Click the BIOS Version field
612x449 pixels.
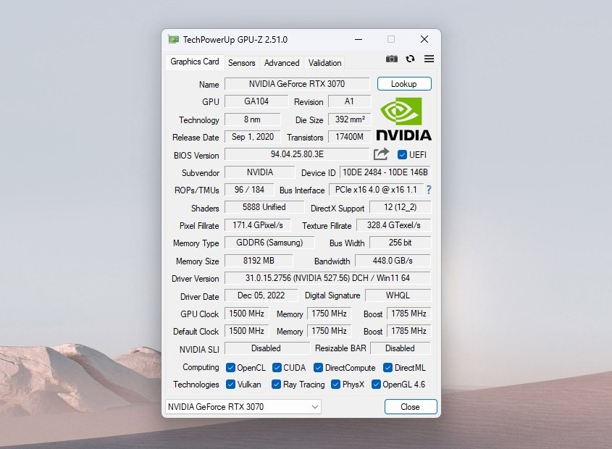297,154
